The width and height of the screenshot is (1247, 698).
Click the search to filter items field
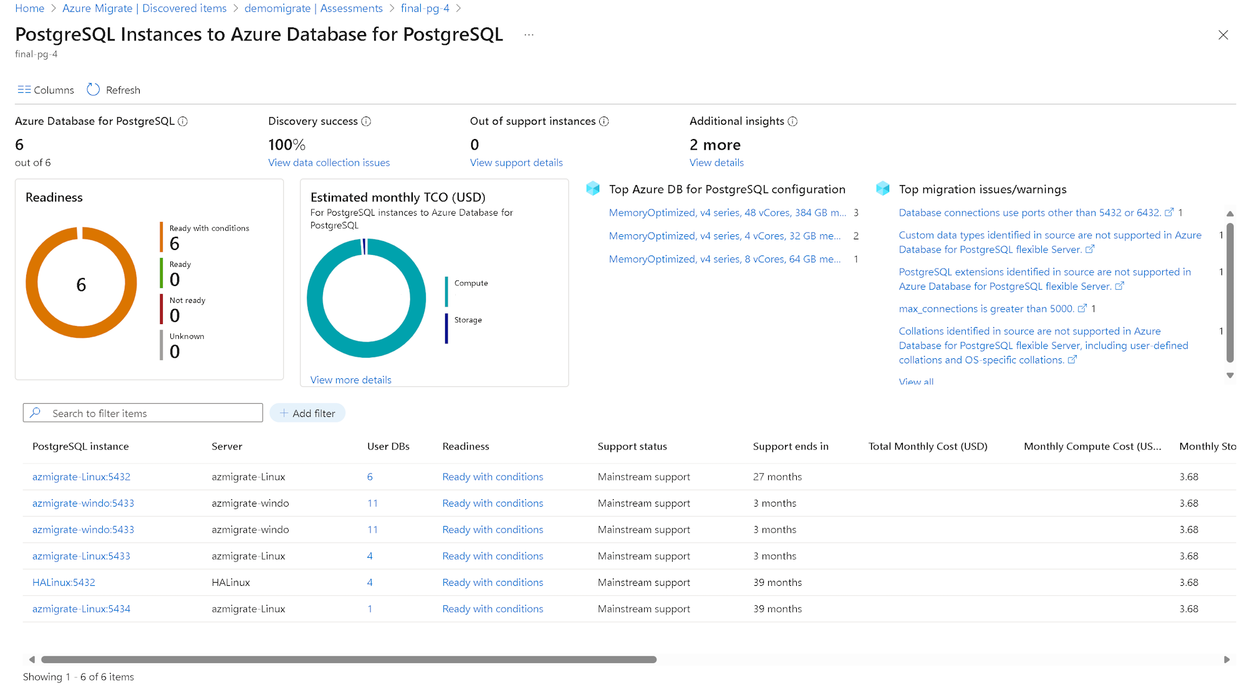(150, 413)
